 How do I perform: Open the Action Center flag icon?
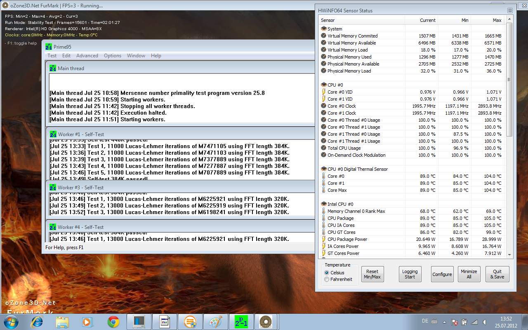click(455, 322)
